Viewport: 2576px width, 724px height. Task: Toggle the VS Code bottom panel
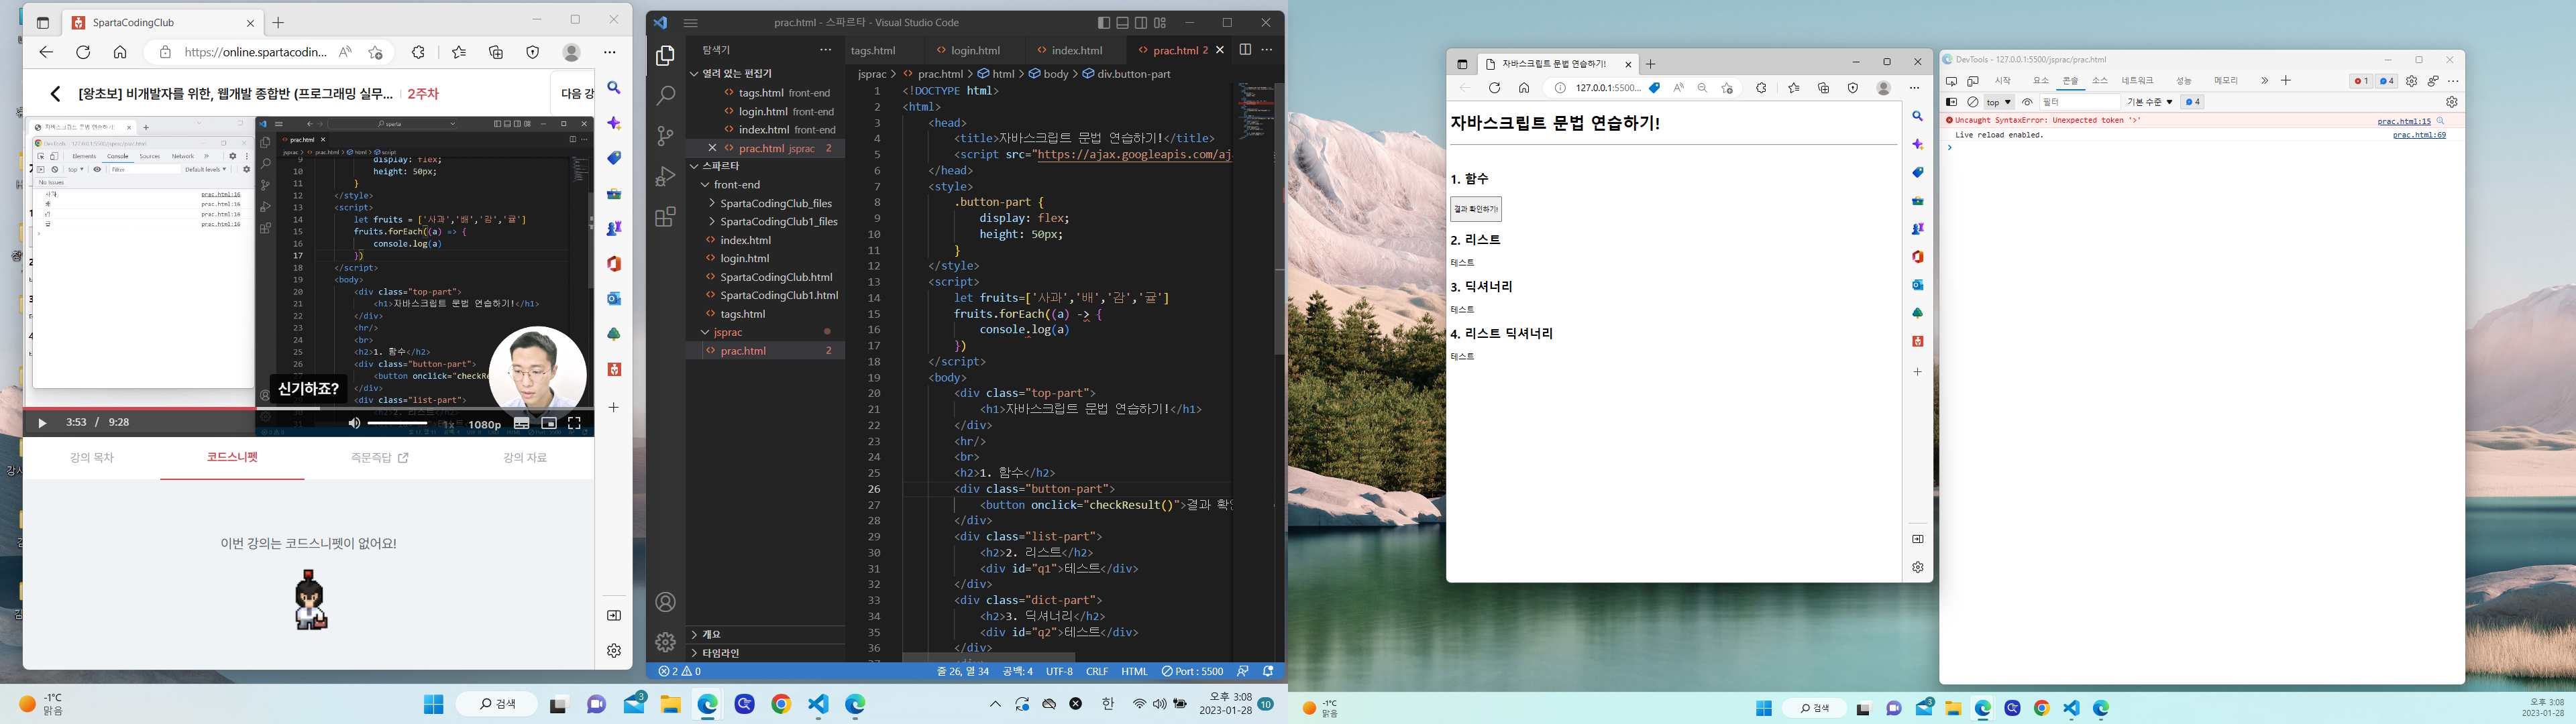click(x=1122, y=23)
